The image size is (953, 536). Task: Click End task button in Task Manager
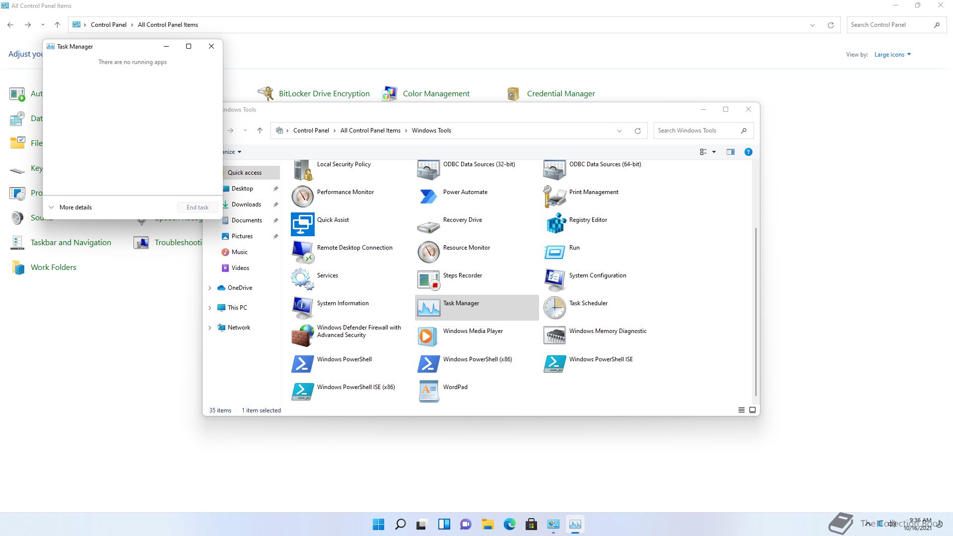tap(198, 207)
